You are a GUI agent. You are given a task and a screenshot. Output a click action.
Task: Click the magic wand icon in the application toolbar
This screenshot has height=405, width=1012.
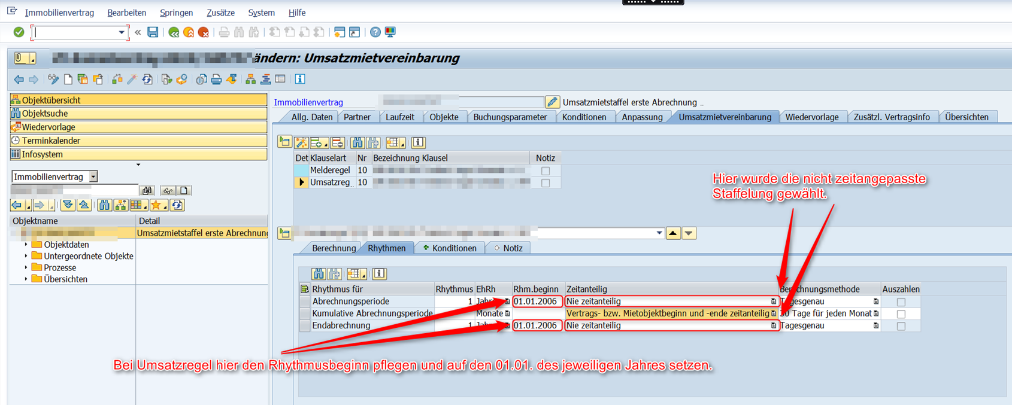132,79
